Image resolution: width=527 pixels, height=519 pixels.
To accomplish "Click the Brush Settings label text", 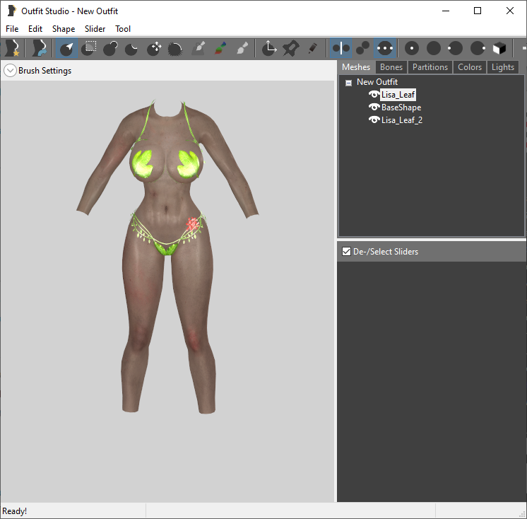I will tap(45, 71).
